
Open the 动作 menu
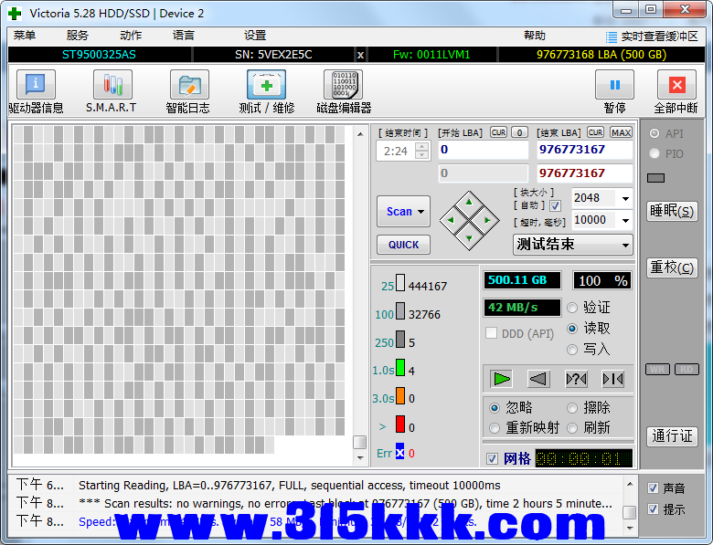click(131, 36)
